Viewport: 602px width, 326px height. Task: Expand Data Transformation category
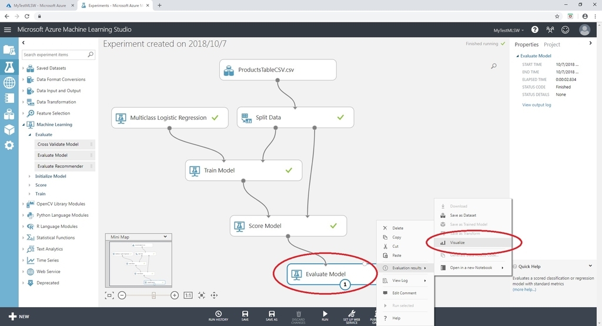coord(23,102)
